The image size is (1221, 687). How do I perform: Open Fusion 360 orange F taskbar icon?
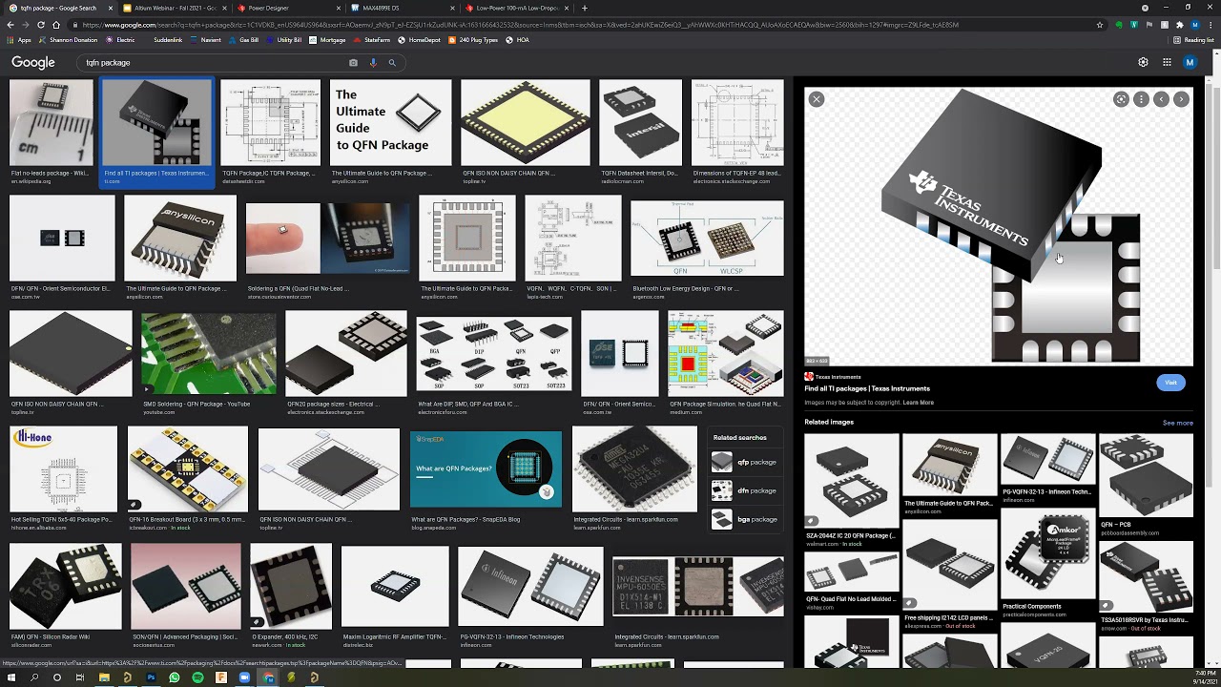click(221, 677)
